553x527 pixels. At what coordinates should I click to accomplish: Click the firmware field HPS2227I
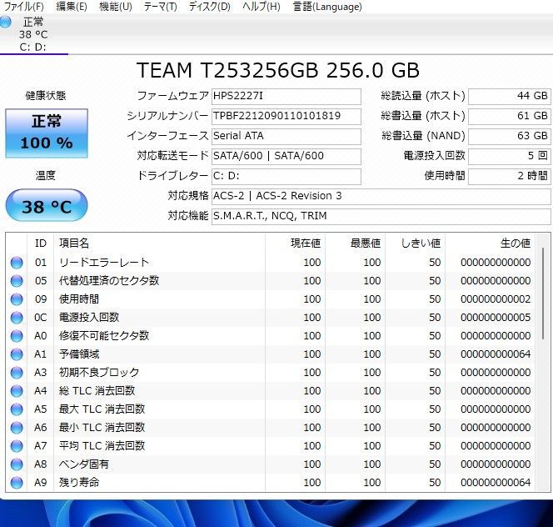click(x=286, y=96)
